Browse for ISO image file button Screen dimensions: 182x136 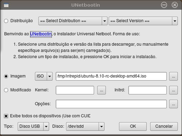point(173,76)
